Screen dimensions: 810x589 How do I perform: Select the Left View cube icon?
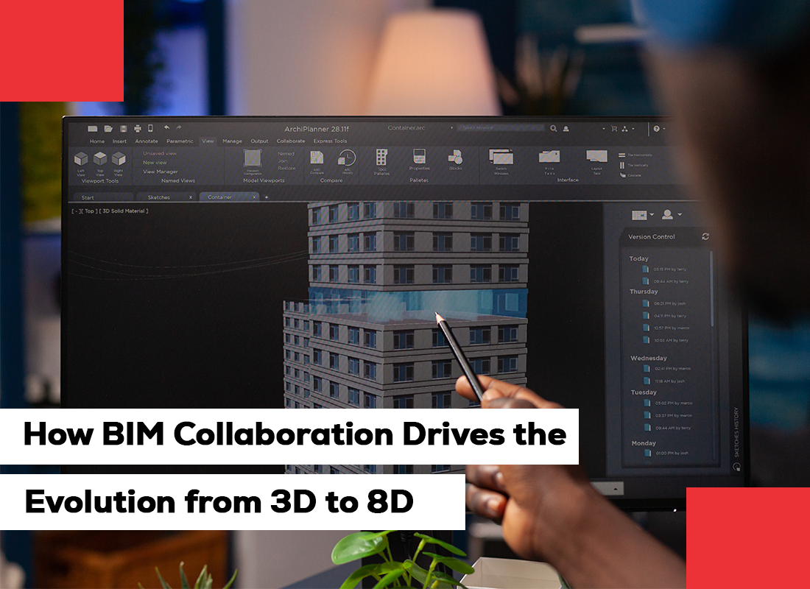[x=81, y=158]
